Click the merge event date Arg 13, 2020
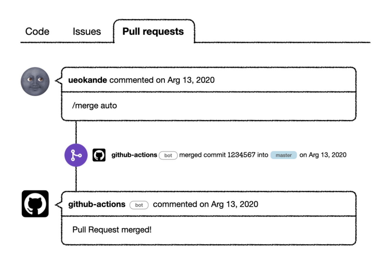This screenshot has width=380, height=267. (x=327, y=155)
